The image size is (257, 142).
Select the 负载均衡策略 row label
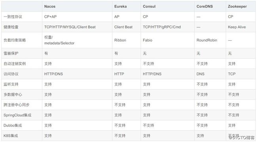[x=15, y=40]
